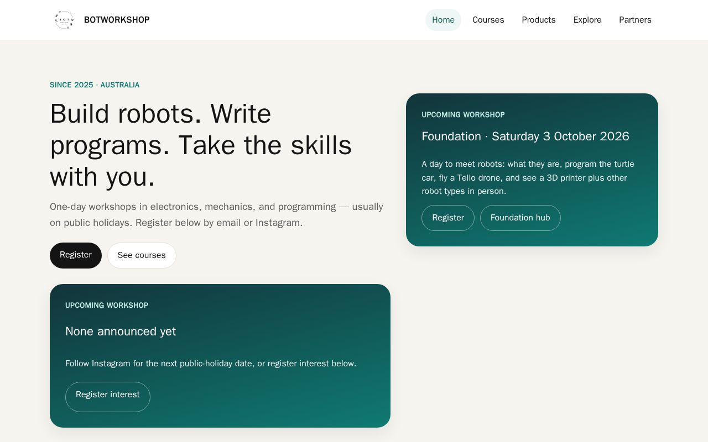Click the Register interest button
Viewport: 708px width, 442px height.
point(108,397)
